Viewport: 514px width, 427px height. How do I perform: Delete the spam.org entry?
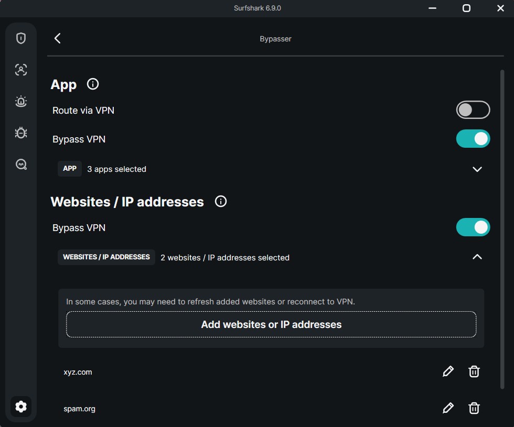click(474, 408)
